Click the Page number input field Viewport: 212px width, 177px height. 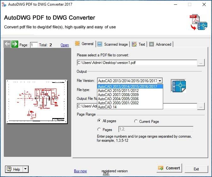click(x=34, y=45)
